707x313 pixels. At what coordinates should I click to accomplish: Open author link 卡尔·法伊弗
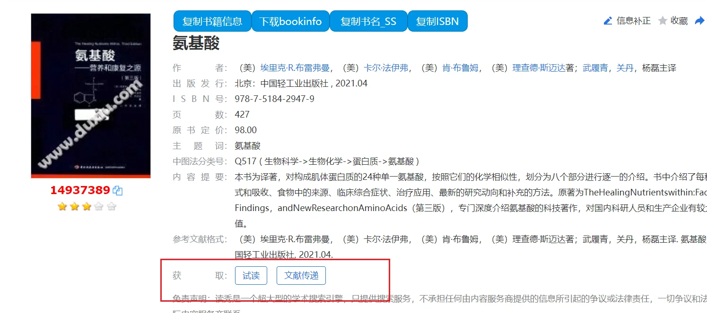(386, 68)
